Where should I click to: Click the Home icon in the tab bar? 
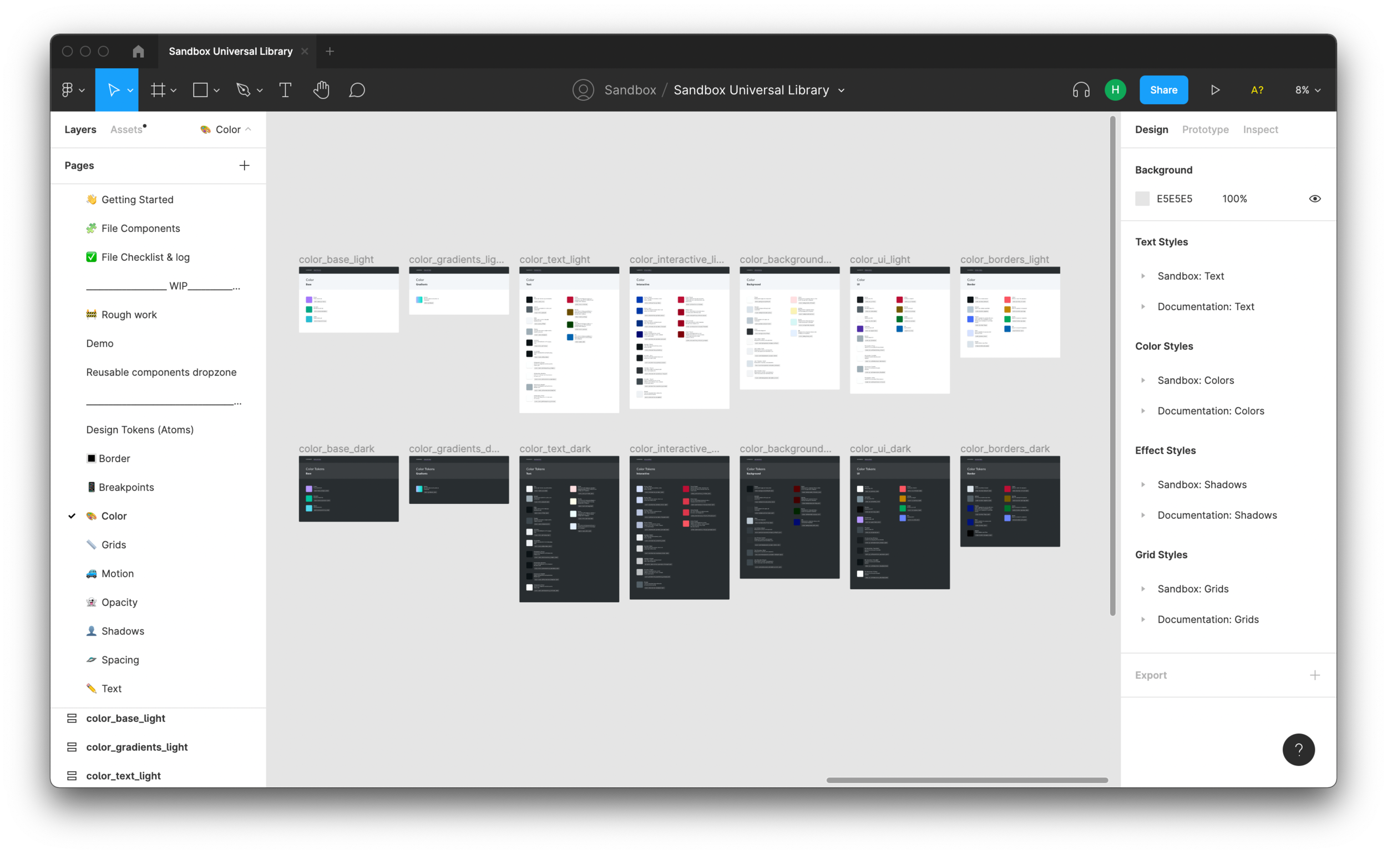[138, 52]
